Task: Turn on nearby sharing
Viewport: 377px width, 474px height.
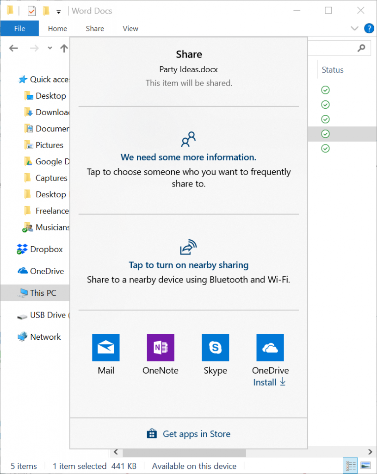Action: (x=188, y=264)
